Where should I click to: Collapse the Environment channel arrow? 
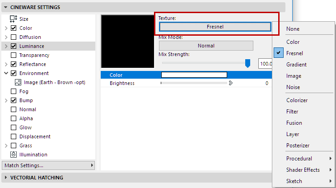pos(6,73)
